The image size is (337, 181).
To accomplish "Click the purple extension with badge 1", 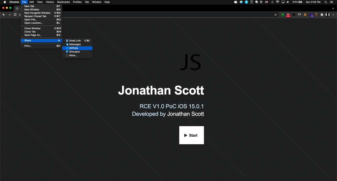I will (x=311, y=15).
